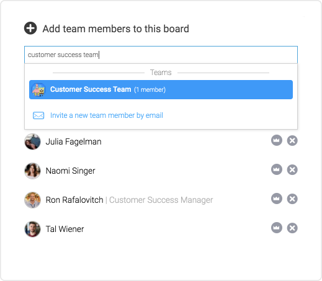Make Tal Wiener a board owner
The image size is (322, 281).
click(x=277, y=228)
